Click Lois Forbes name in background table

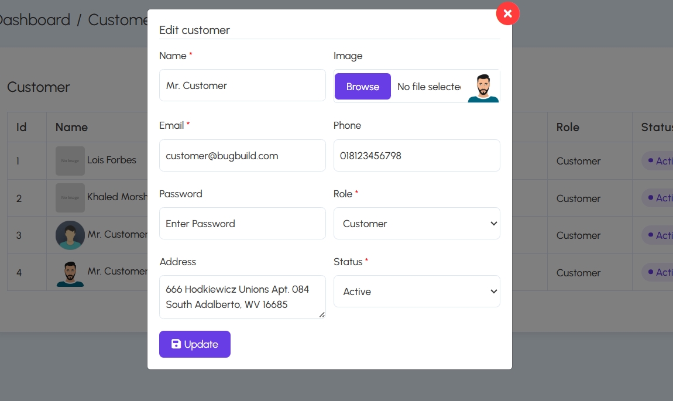point(112,160)
